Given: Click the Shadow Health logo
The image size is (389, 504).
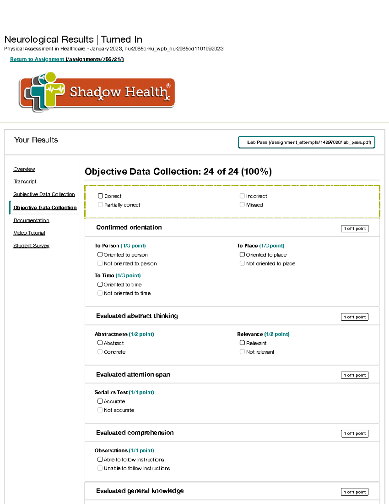Looking at the screenshot, I should pos(97,92).
